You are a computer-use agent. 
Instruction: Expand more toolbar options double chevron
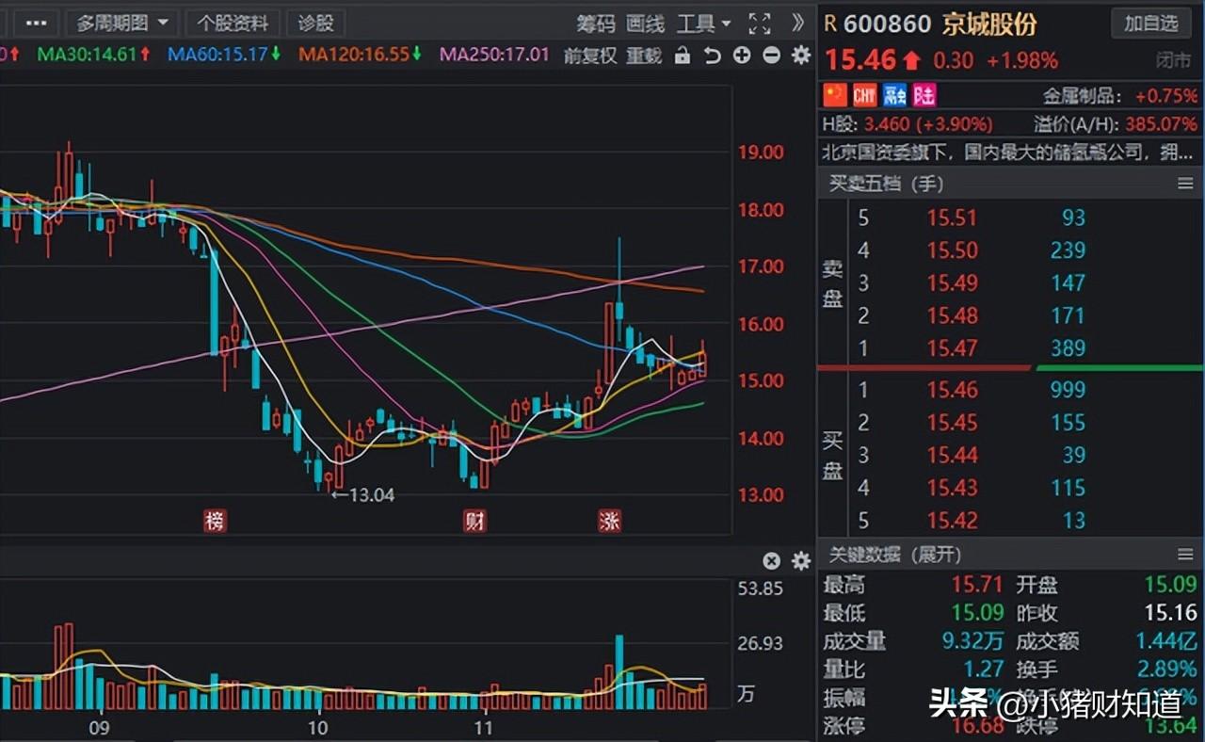(797, 23)
